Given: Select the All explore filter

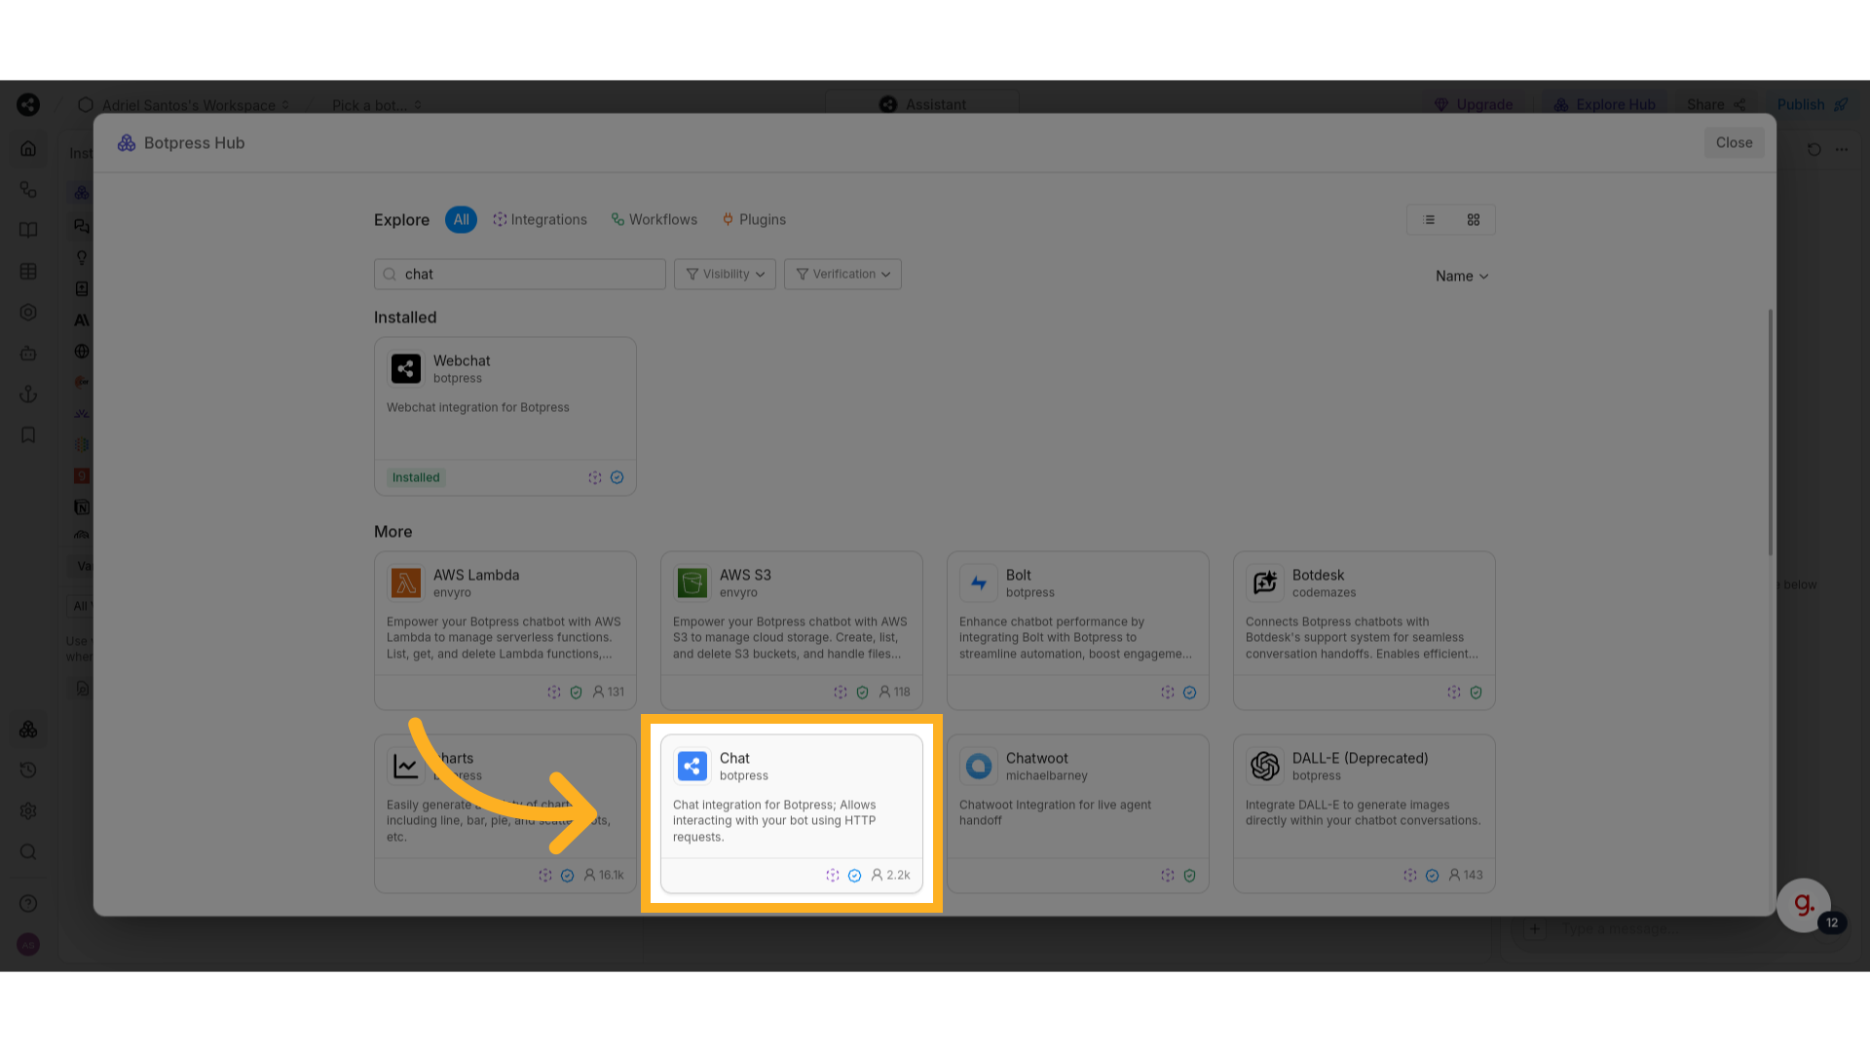Looking at the screenshot, I should (461, 220).
